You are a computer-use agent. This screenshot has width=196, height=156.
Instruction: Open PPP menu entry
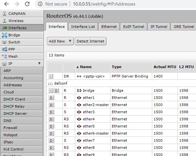22,49
